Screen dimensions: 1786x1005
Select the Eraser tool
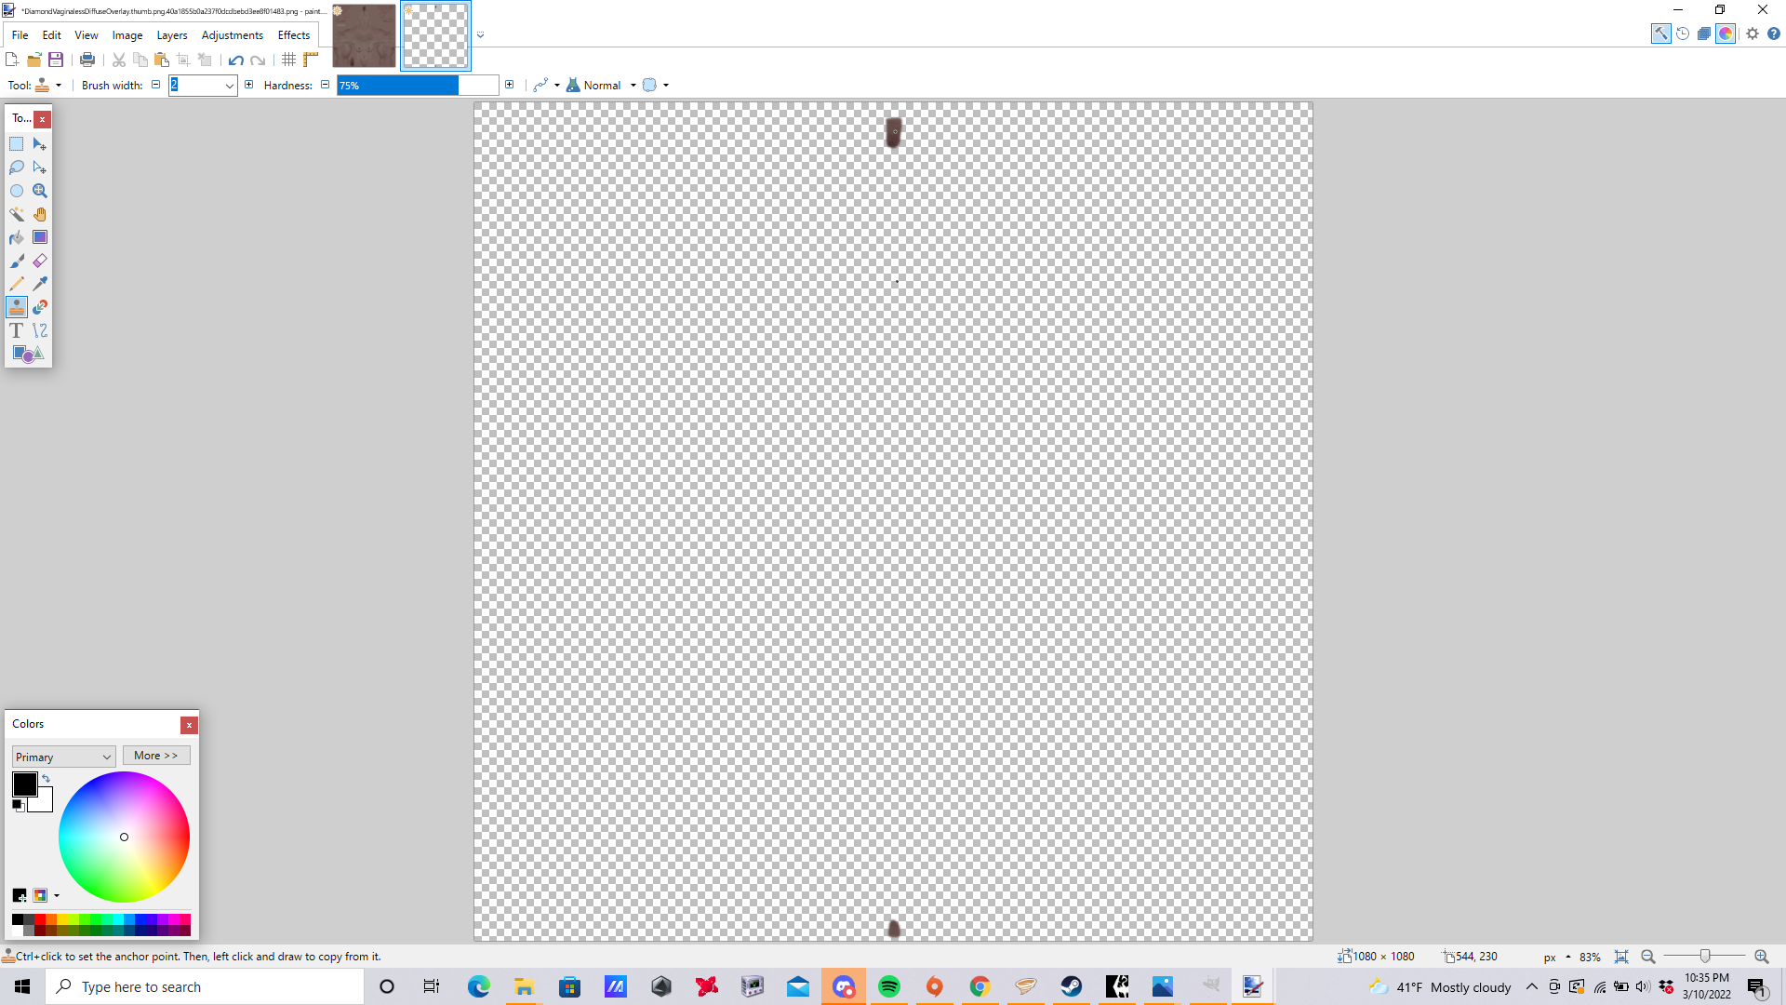[x=40, y=261]
